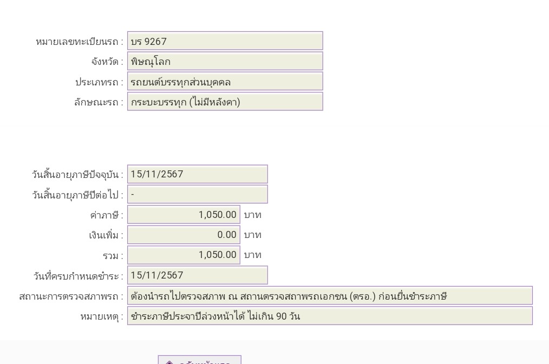Click the total amount field รวม
This screenshot has height=364, width=549.
click(x=184, y=255)
